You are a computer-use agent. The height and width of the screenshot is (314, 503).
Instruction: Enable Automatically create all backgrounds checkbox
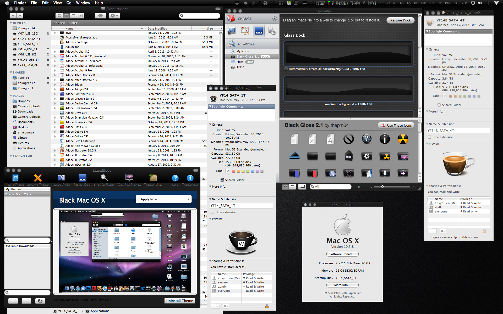(286, 69)
